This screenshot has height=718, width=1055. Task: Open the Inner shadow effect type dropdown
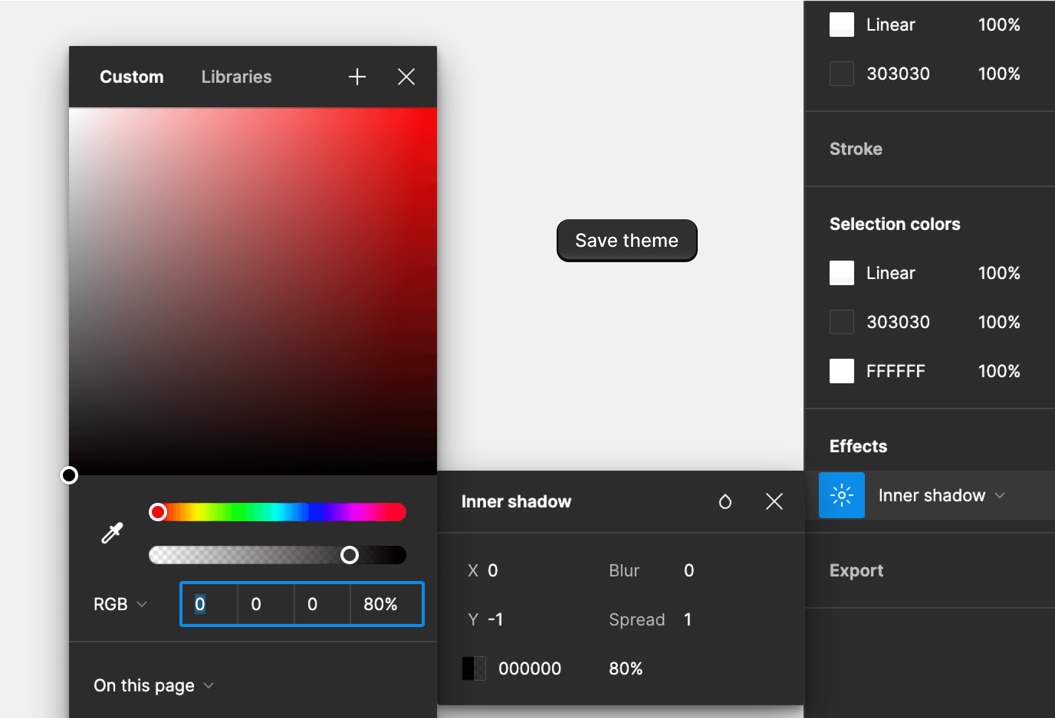[x=942, y=495]
